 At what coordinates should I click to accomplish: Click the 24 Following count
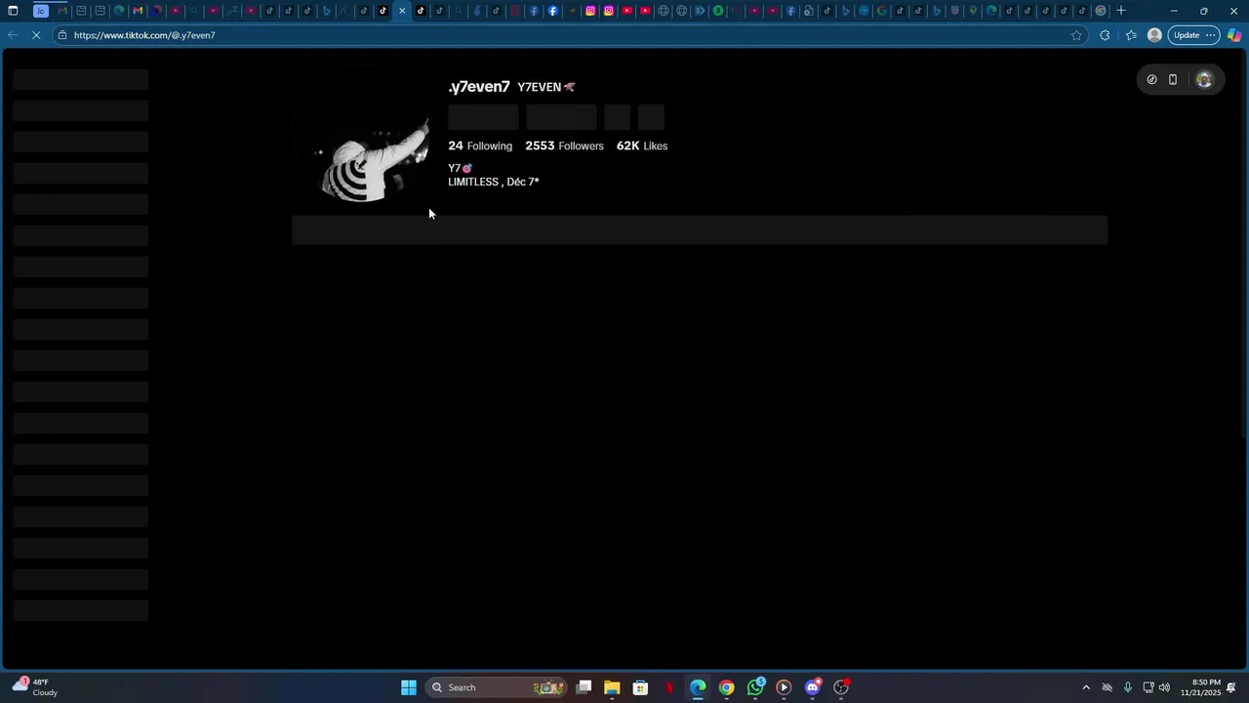(480, 145)
